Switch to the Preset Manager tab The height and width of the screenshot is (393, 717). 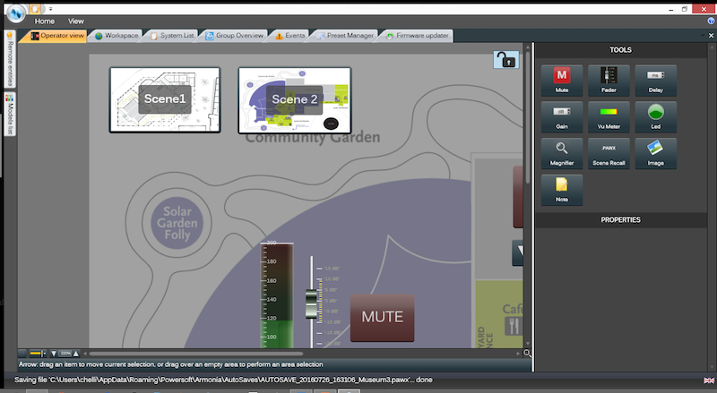(x=344, y=36)
